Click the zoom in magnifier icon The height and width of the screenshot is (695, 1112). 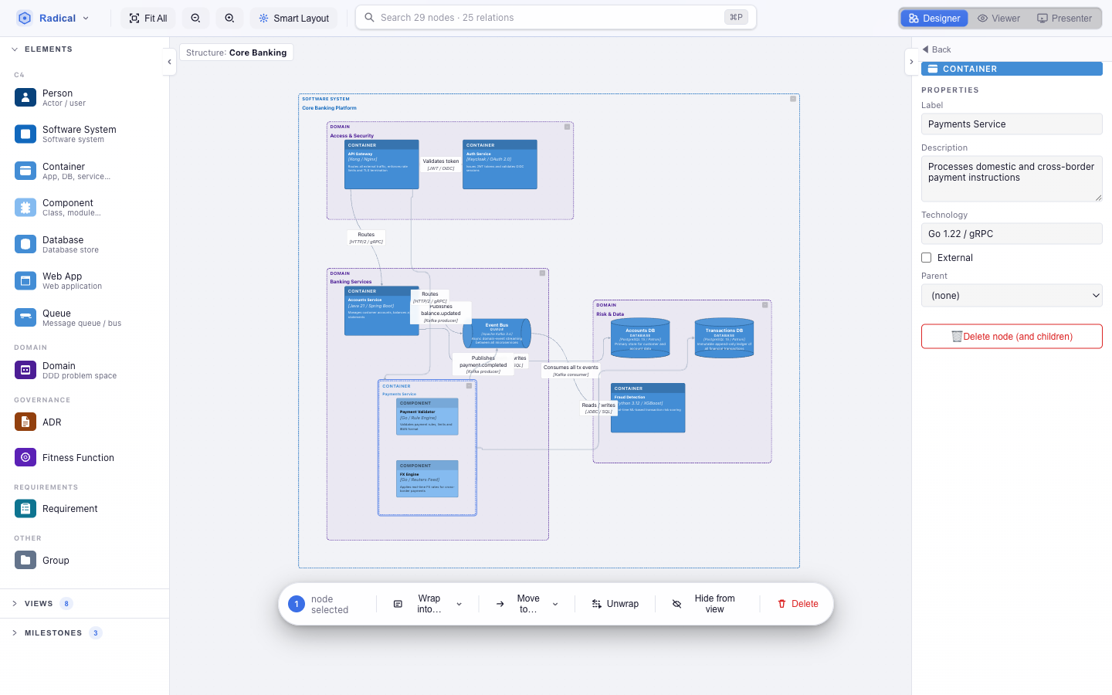point(230,18)
